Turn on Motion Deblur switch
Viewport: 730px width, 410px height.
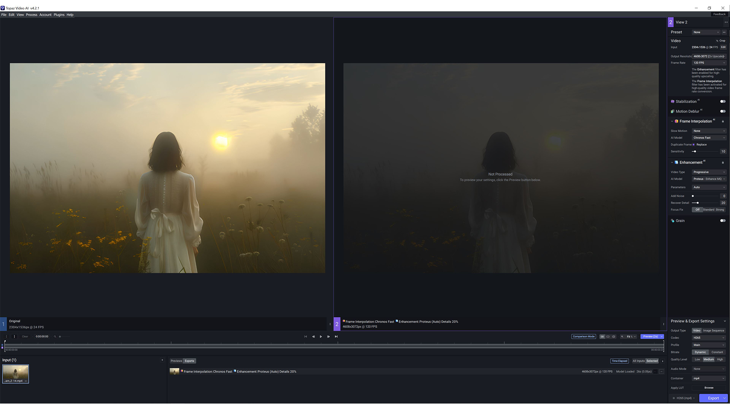722,111
